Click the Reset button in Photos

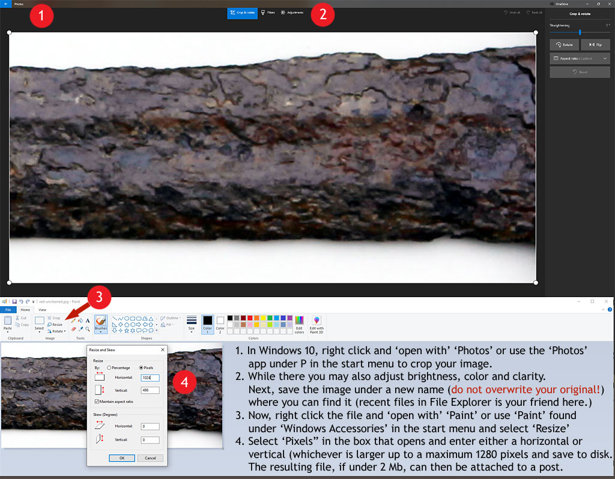pyautogui.click(x=580, y=72)
